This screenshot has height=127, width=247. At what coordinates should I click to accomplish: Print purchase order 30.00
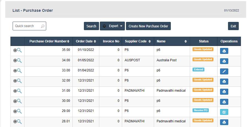tap(224, 102)
